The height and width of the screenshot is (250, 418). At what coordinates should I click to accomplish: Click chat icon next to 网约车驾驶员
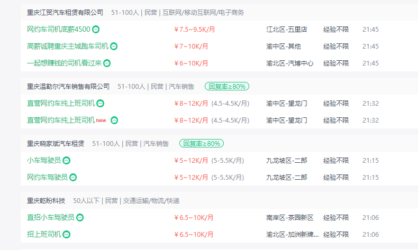pos(73,177)
